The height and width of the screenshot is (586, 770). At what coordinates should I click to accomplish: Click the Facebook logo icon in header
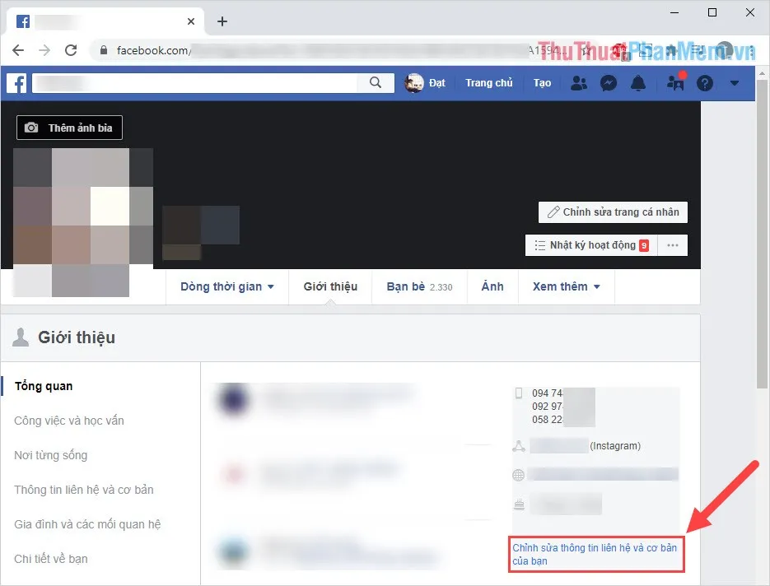(x=17, y=83)
